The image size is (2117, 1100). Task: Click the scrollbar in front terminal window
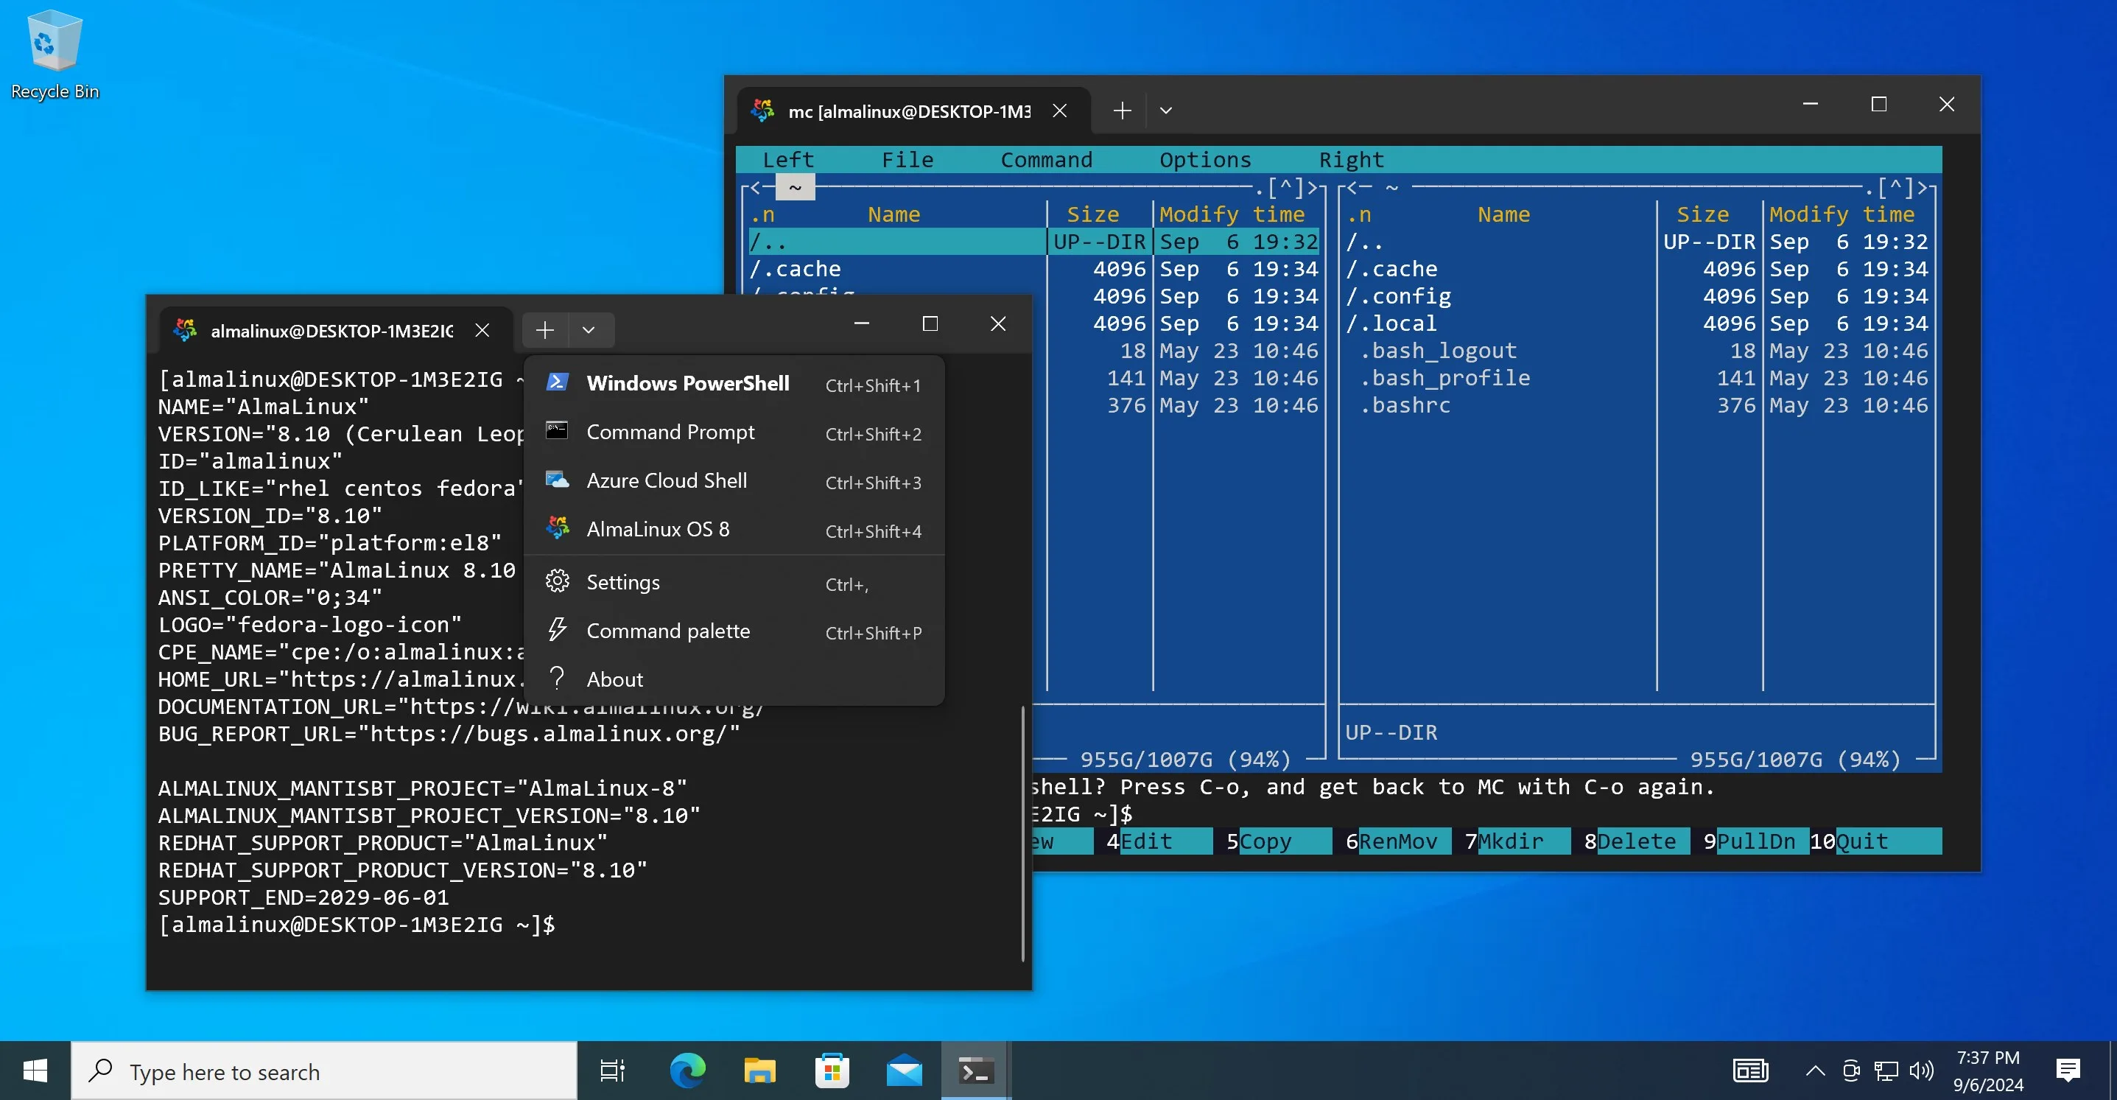point(1023,833)
